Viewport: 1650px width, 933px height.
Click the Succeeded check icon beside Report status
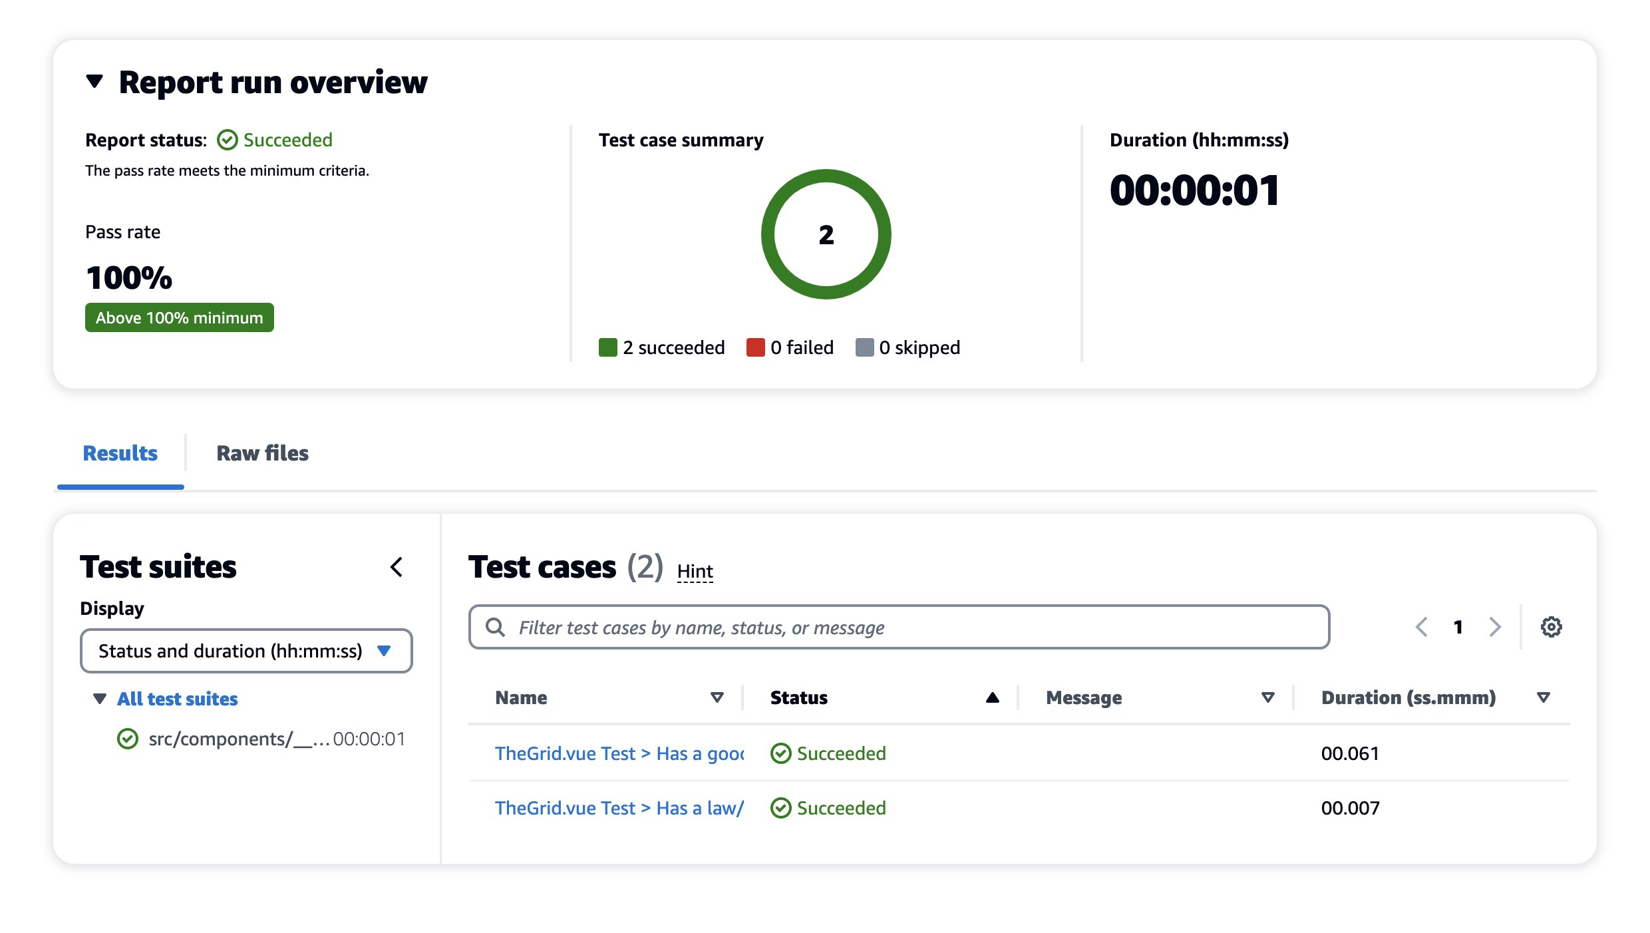pyautogui.click(x=227, y=140)
